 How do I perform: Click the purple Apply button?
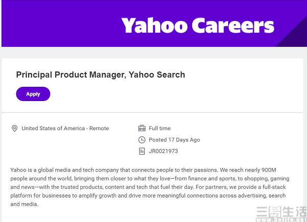click(33, 94)
